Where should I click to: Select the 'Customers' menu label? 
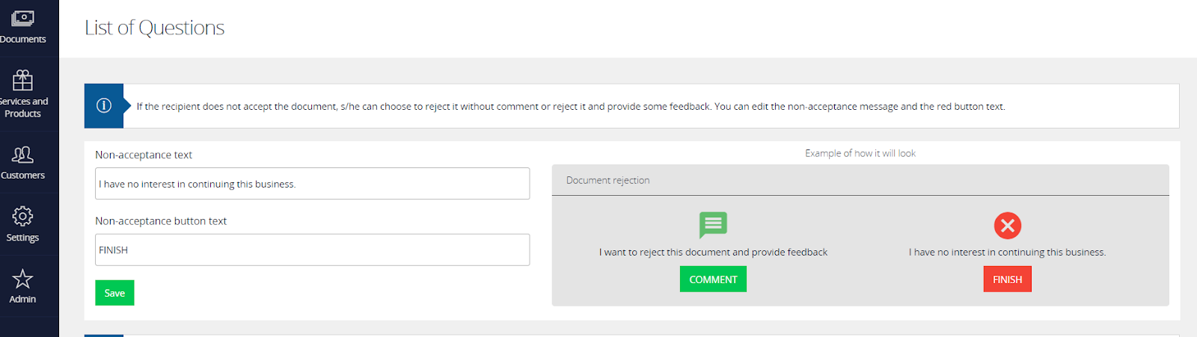coord(22,176)
